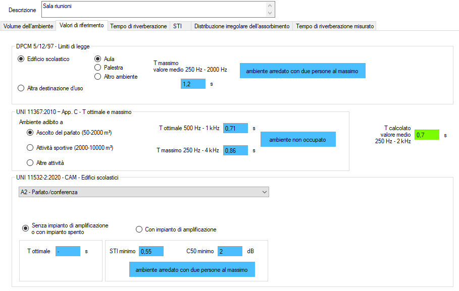Switch to the Volume dell'ambiente tab
This screenshot has height=291, width=459.
pos(28,26)
